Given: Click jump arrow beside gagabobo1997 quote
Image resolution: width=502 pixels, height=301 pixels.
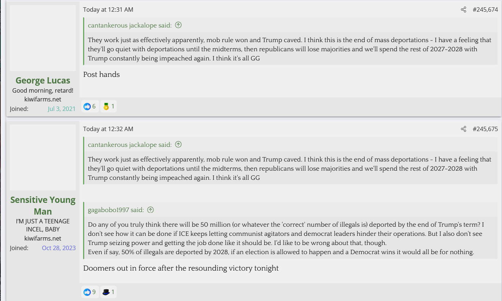Looking at the screenshot, I should coord(150,210).
